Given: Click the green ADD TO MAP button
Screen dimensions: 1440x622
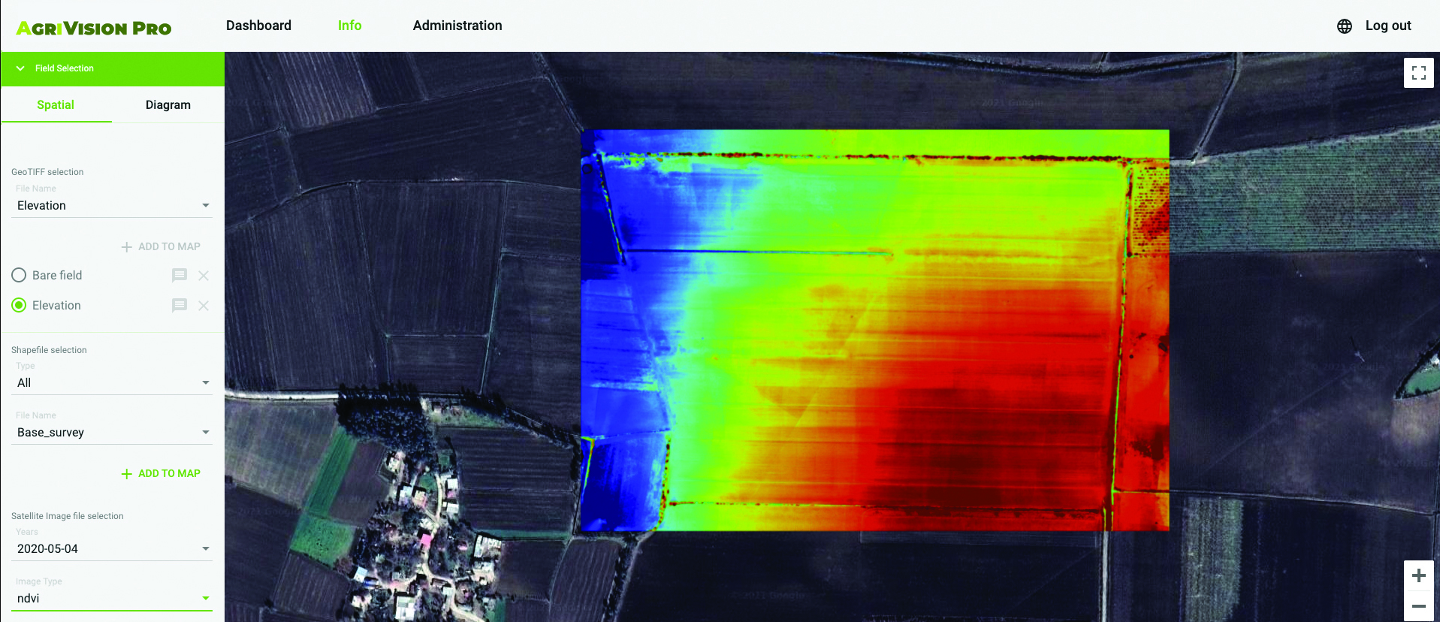Looking at the screenshot, I should pyautogui.click(x=161, y=474).
